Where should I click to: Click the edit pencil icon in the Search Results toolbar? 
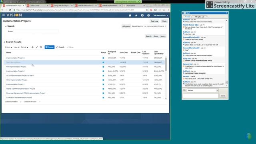pyautogui.click(x=37, y=47)
